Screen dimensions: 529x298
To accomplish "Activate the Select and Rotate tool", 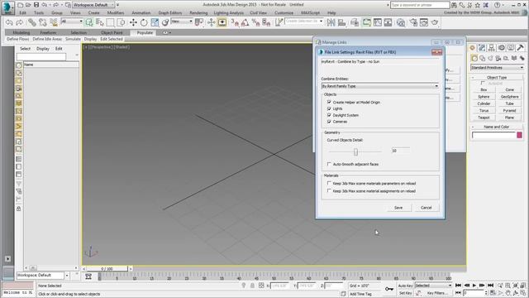I will coord(144,22).
